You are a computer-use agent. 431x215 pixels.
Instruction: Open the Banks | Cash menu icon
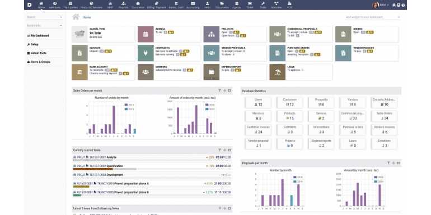coord(176,3)
